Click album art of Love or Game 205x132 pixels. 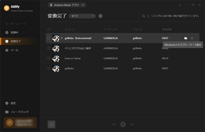point(56,58)
